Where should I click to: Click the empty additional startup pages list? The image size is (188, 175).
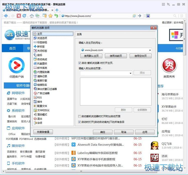116,92
